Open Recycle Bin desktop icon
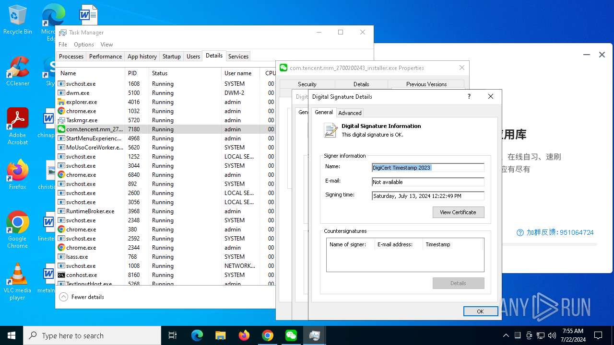 click(17, 20)
